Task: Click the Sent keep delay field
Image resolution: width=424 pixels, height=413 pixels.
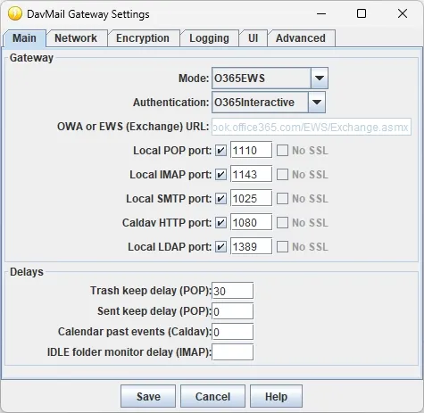Action: coord(232,311)
